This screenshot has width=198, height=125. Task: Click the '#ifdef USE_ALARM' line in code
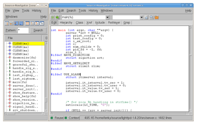click(x=66, y=74)
